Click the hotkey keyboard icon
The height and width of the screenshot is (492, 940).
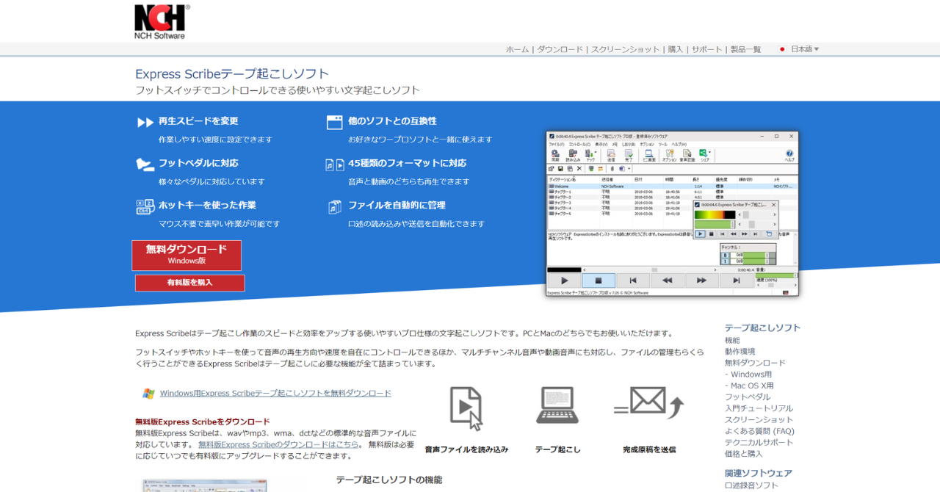pyautogui.click(x=145, y=206)
